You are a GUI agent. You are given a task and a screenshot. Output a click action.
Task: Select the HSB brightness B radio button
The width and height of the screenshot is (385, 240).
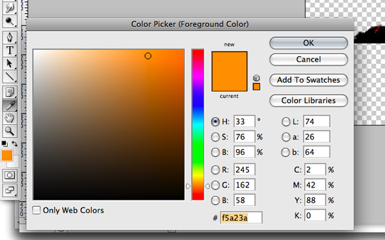click(216, 152)
